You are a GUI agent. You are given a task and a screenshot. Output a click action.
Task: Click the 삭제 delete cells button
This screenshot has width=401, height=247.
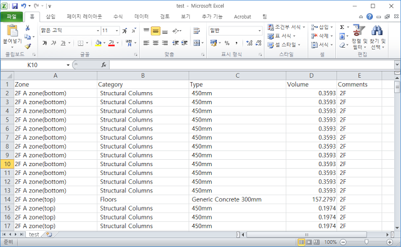click(321, 36)
